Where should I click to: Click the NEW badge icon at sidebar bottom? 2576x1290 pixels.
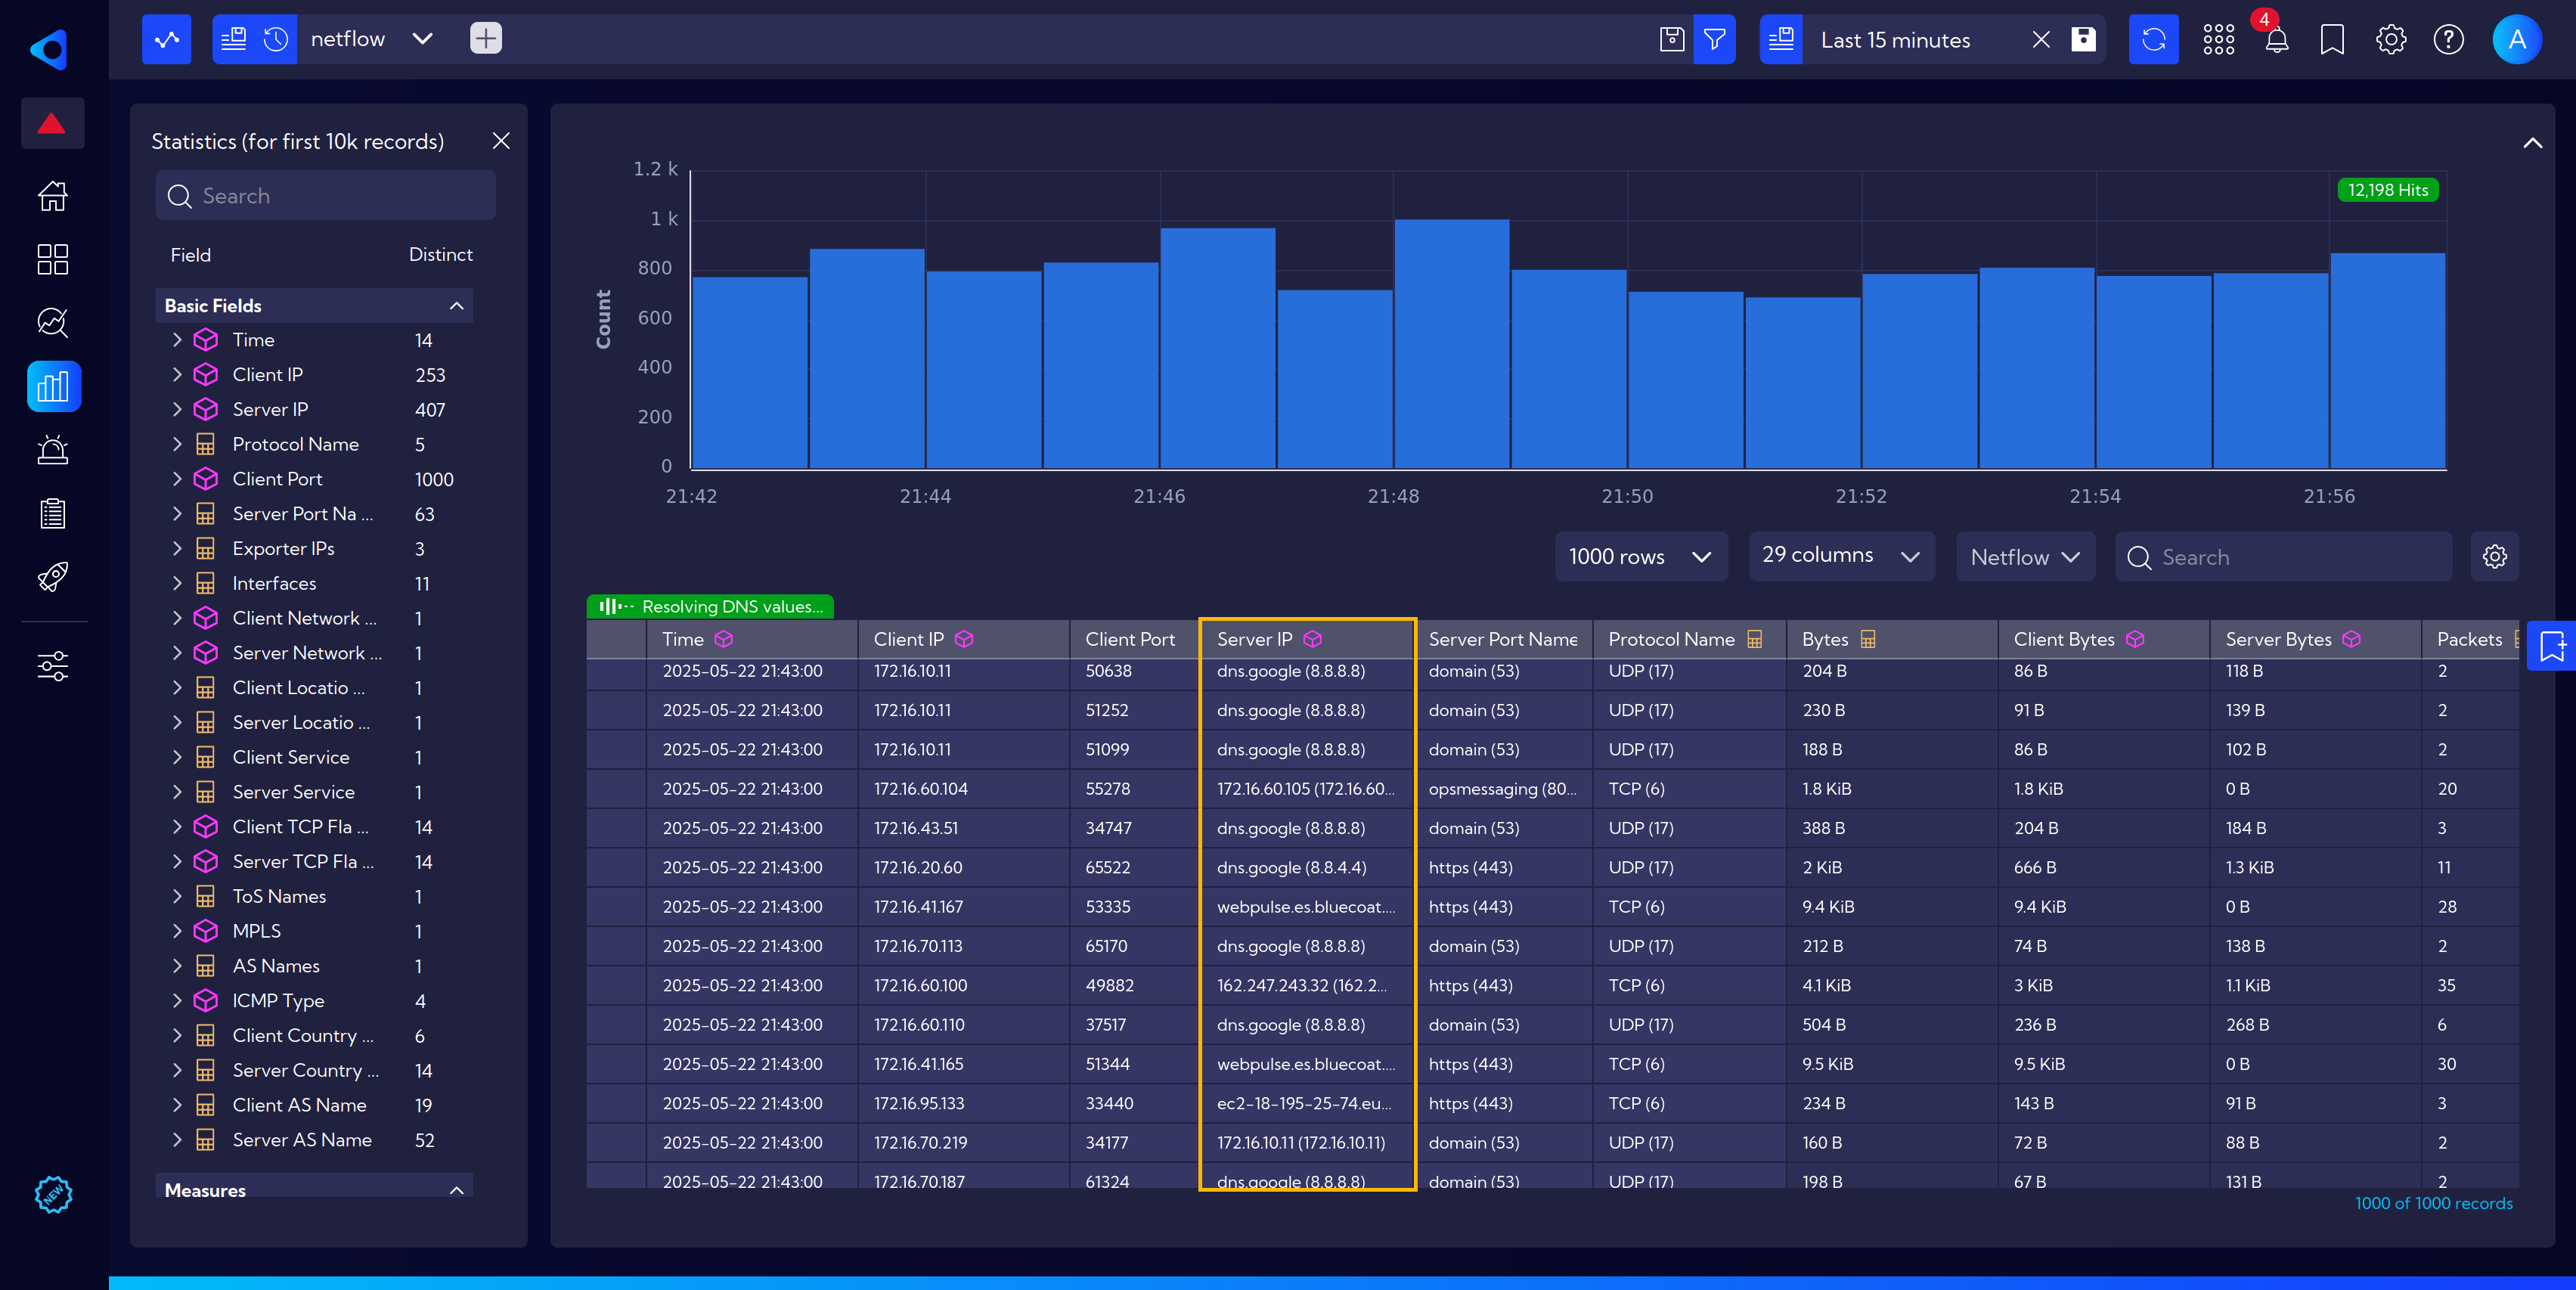click(x=53, y=1194)
